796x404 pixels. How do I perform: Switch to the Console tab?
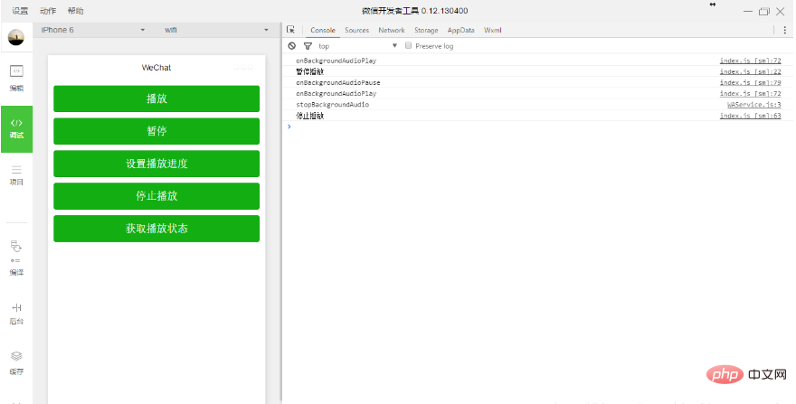tap(323, 30)
